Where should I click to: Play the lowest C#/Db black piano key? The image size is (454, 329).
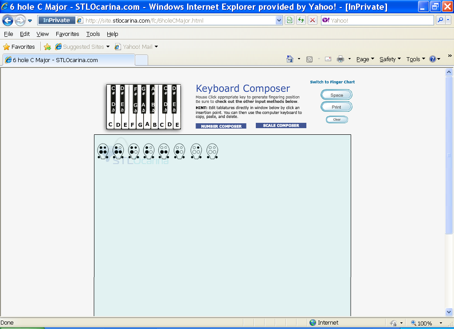pyautogui.click(x=113, y=99)
